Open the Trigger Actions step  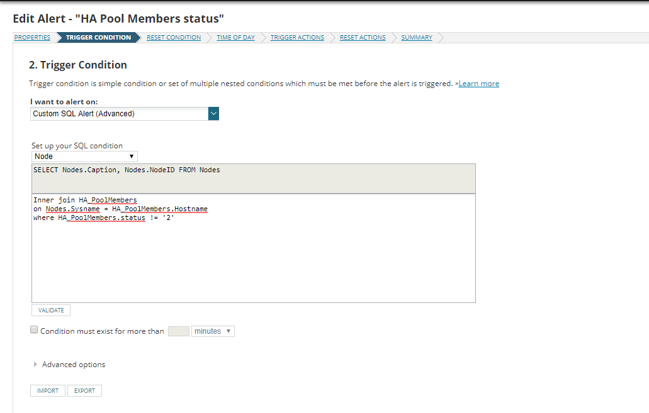coord(297,38)
